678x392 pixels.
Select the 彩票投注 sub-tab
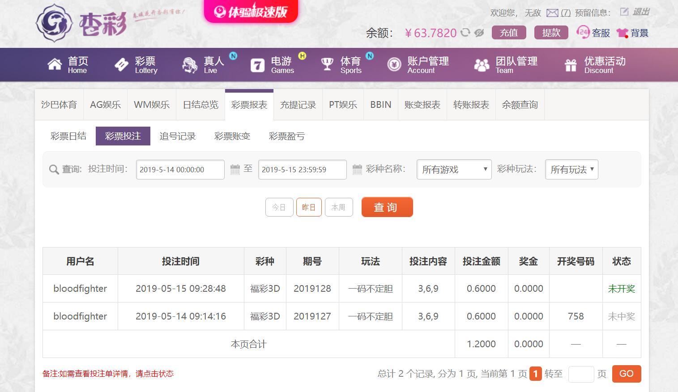[x=123, y=136]
